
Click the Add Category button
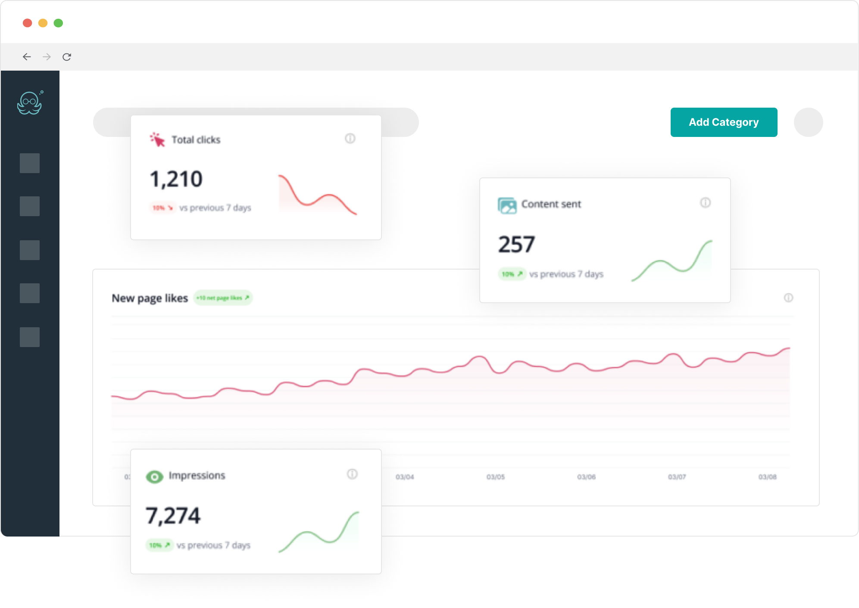724,122
